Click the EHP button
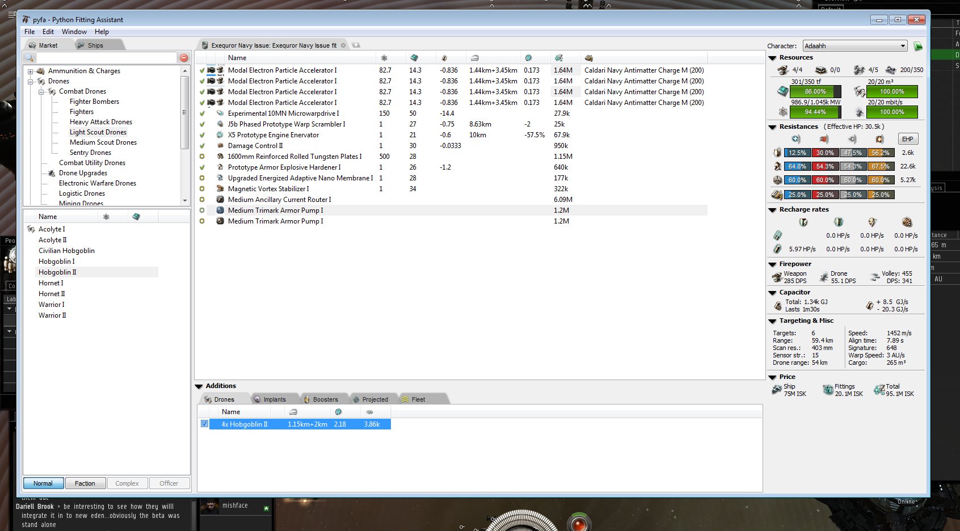The image size is (960, 531). pos(908,139)
